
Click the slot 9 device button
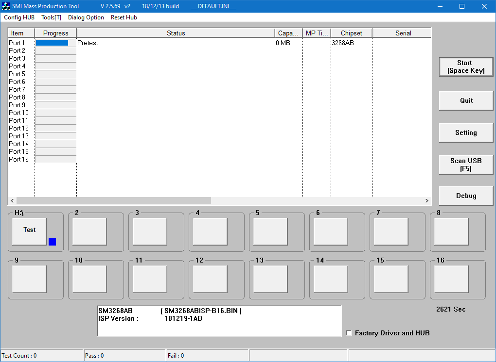coord(29,279)
